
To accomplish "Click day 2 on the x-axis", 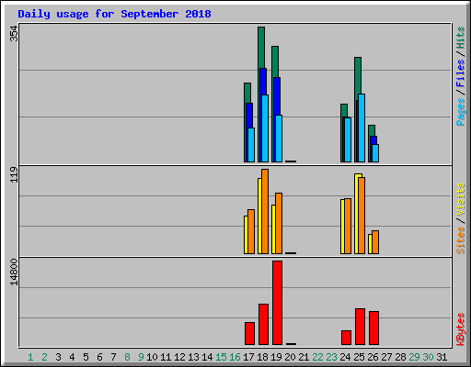I will pyautogui.click(x=44, y=357).
